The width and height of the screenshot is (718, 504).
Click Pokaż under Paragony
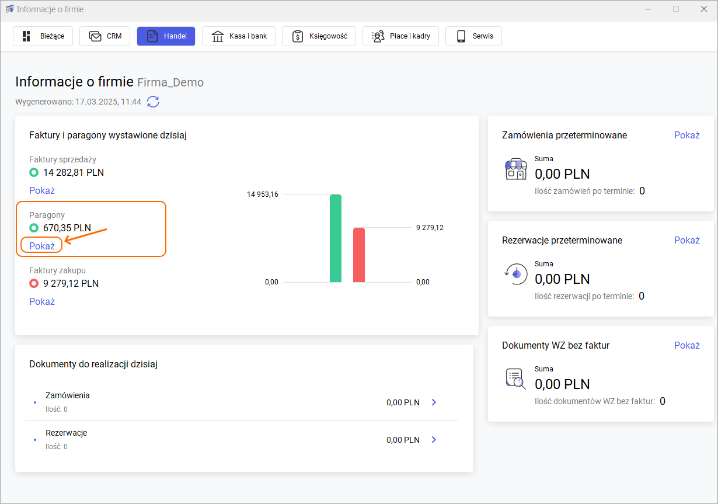[42, 246]
